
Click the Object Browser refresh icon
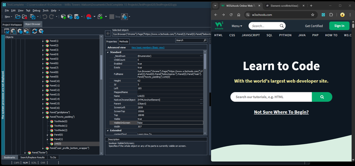(x=35, y=31)
